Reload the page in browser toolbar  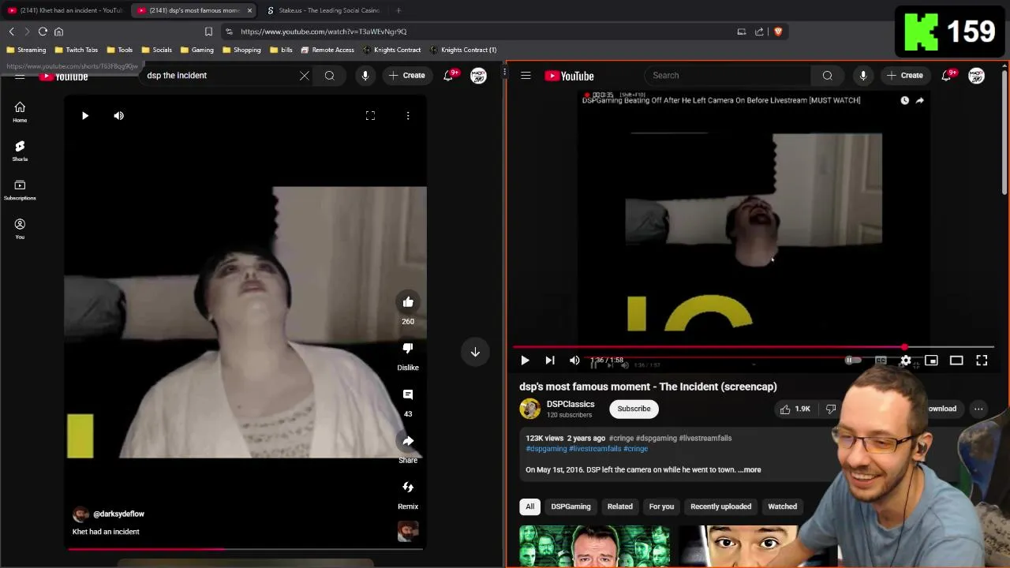(43, 32)
